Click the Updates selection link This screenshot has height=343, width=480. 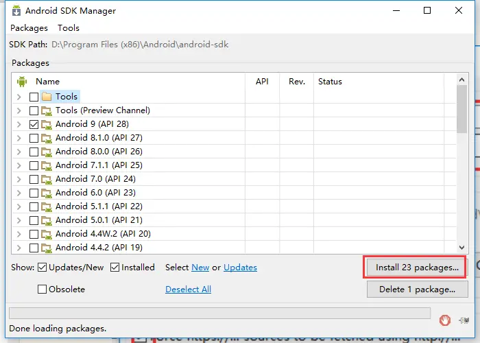point(240,268)
